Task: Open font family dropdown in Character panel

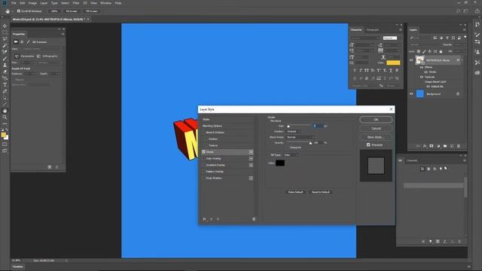Action: [365, 38]
